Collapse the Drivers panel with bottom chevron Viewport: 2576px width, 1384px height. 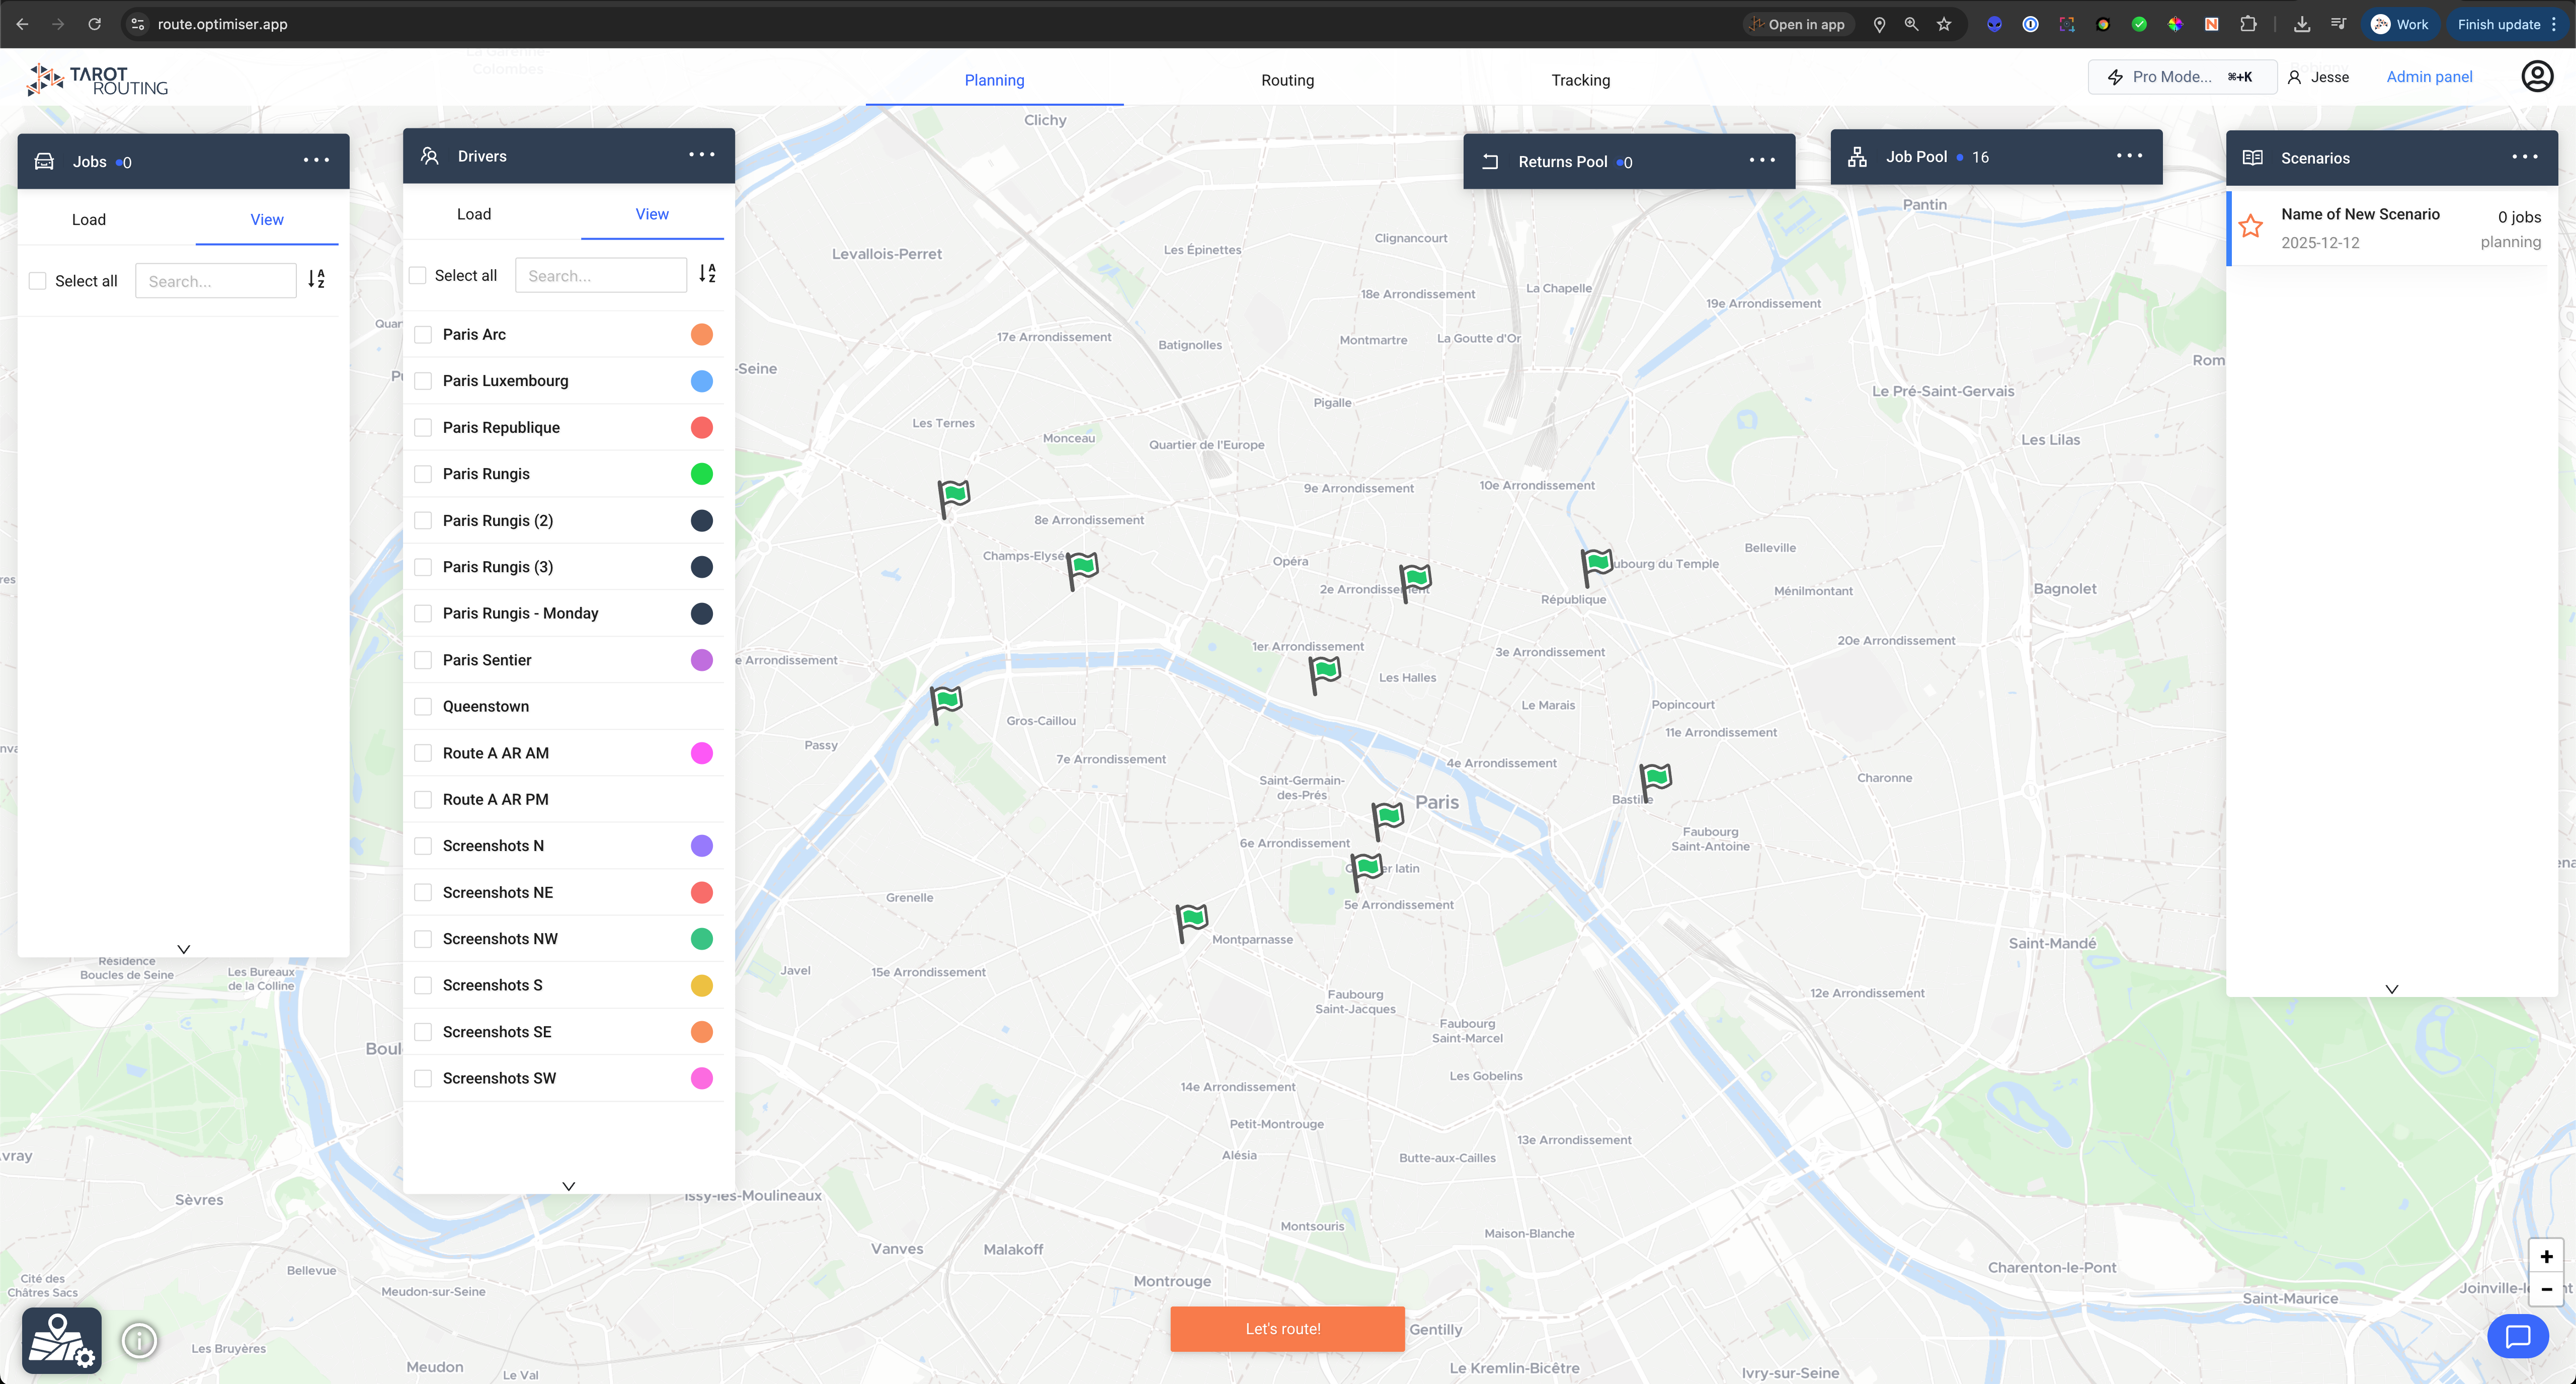pos(568,1186)
